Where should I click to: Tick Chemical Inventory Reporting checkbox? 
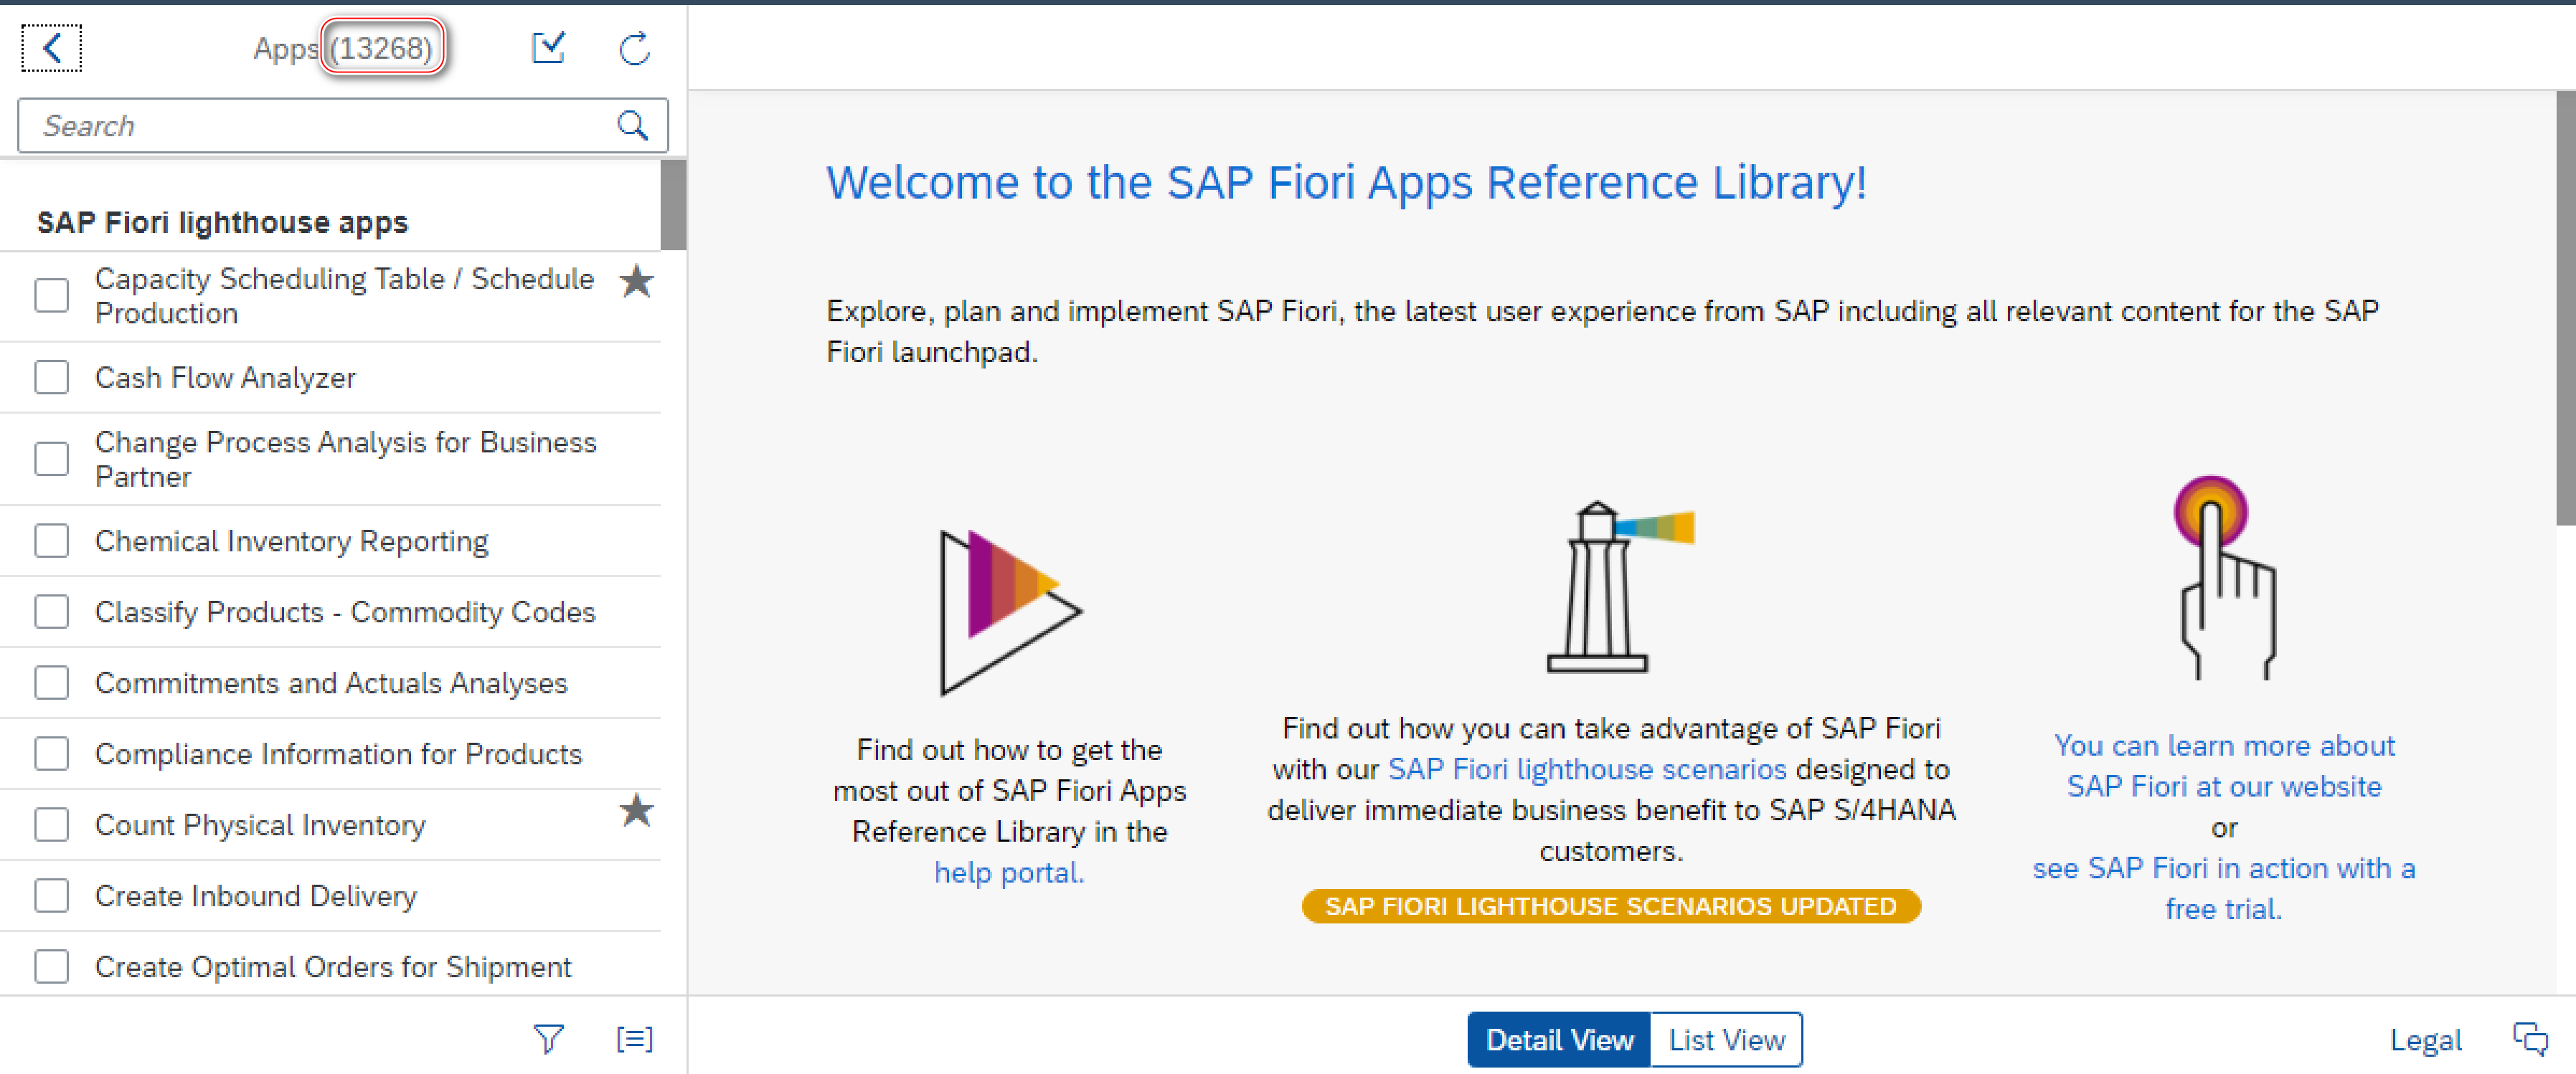pos(52,541)
